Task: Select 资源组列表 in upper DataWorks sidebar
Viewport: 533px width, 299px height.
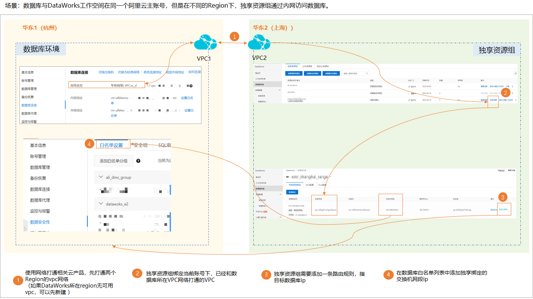Action: click(259, 84)
